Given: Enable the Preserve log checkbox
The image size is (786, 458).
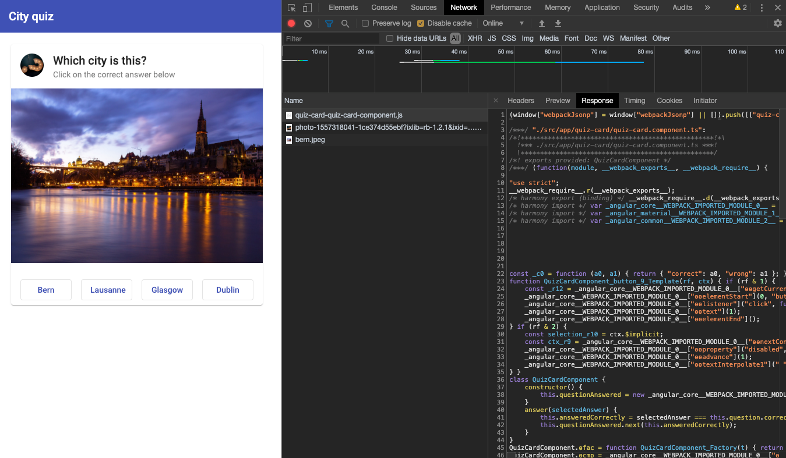Looking at the screenshot, I should (366, 23).
